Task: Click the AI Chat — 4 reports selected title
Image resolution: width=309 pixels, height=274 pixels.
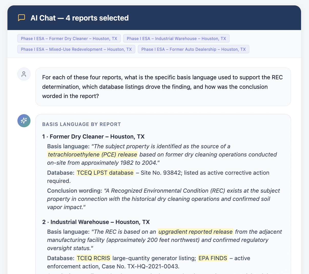Action: tap(79, 18)
